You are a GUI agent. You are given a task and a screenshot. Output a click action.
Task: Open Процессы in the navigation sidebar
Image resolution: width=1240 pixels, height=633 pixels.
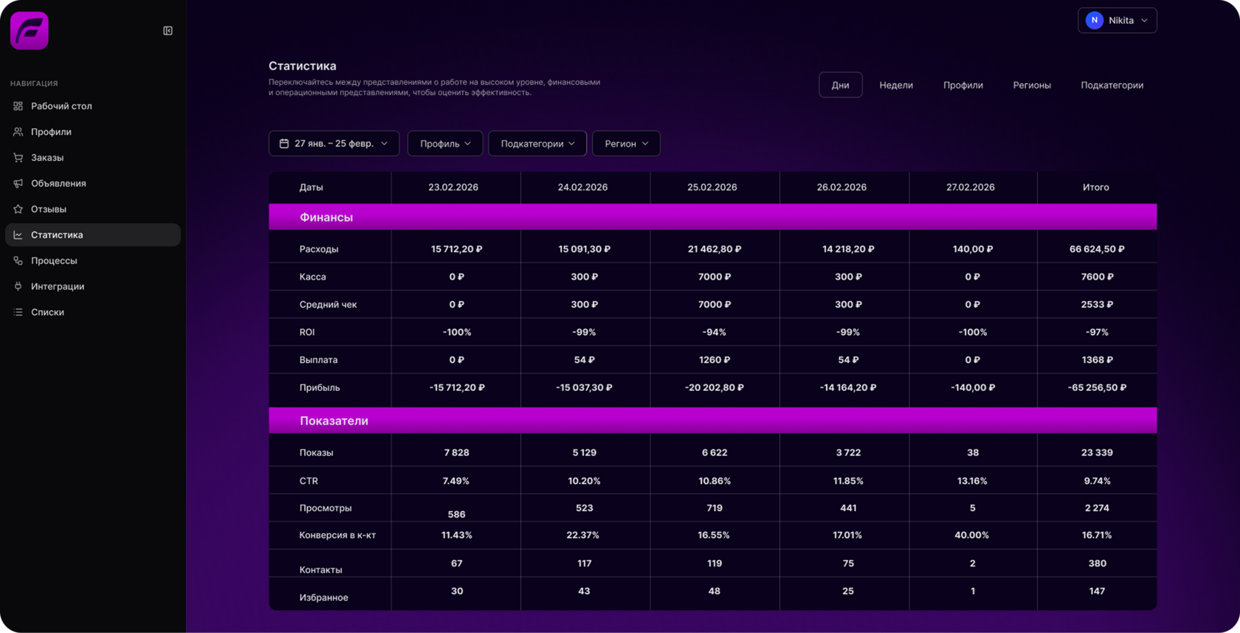(54, 260)
